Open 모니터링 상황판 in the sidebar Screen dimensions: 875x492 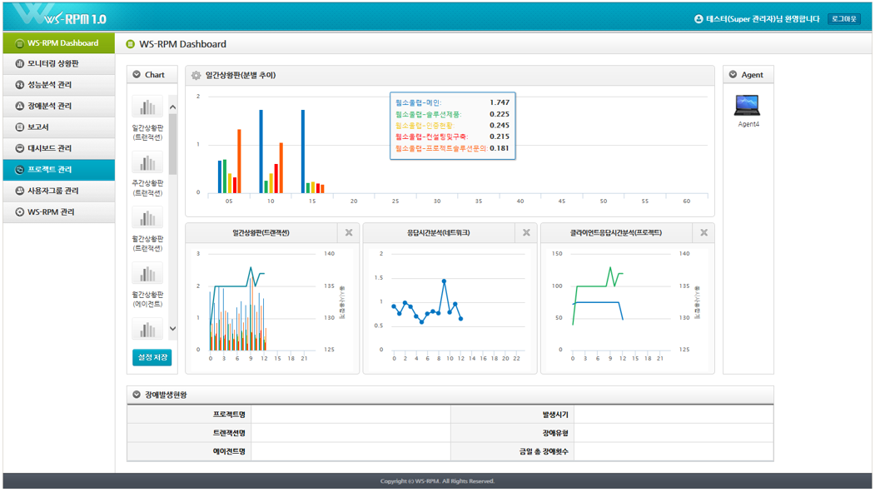click(x=58, y=64)
